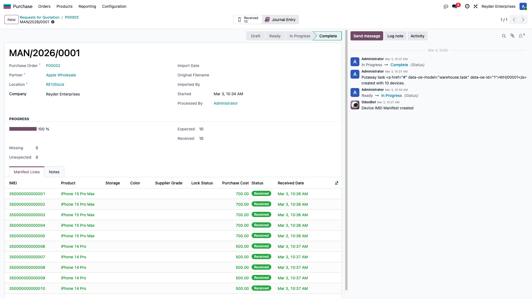
Task: Open location REY/Stock link
Action: pyautogui.click(x=55, y=84)
